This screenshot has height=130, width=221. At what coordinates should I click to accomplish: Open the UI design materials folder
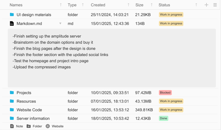click(x=34, y=15)
